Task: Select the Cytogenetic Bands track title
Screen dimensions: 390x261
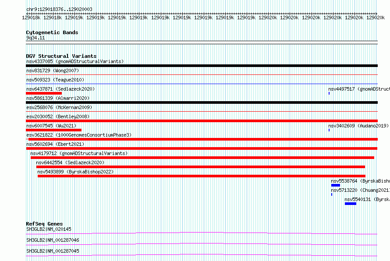Action: (x=52, y=32)
